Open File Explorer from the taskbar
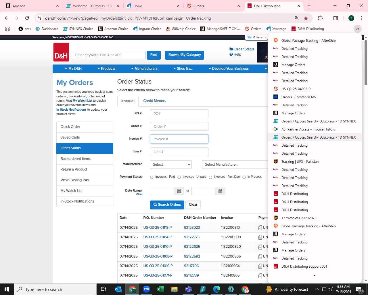This screenshot has width=368, height=295. [175, 289]
